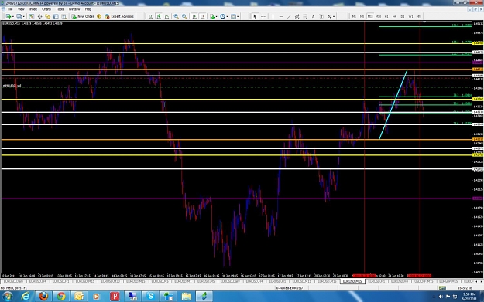Open the Window menu

tap(74, 9)
